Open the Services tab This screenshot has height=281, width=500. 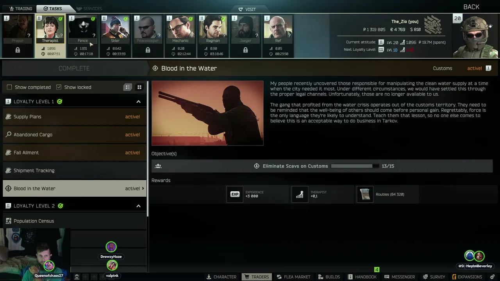(x=89, y=9)
